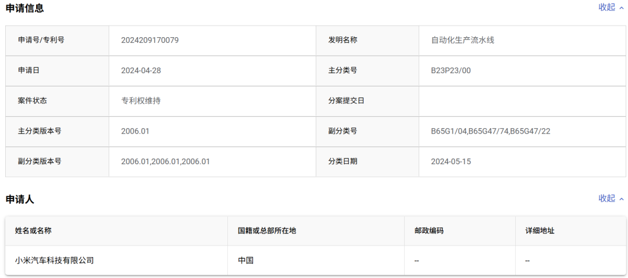Click the 申请号/专利号 field label
628x278 pixels.
coord(41,40)
